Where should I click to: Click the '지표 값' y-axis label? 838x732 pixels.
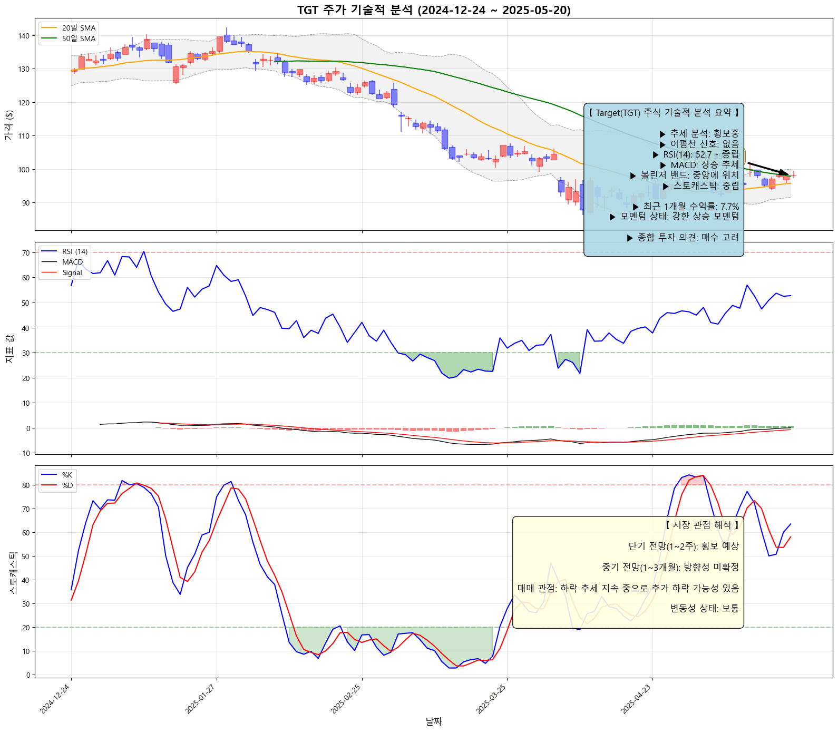(9, 348)
